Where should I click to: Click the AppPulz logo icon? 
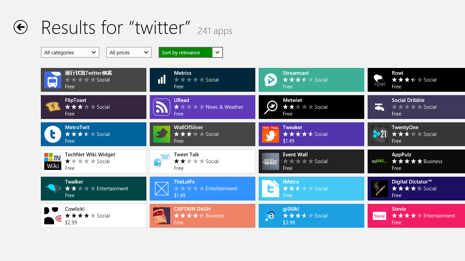click(380, 161)
